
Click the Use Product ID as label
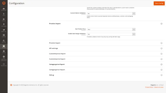(80, 29)
